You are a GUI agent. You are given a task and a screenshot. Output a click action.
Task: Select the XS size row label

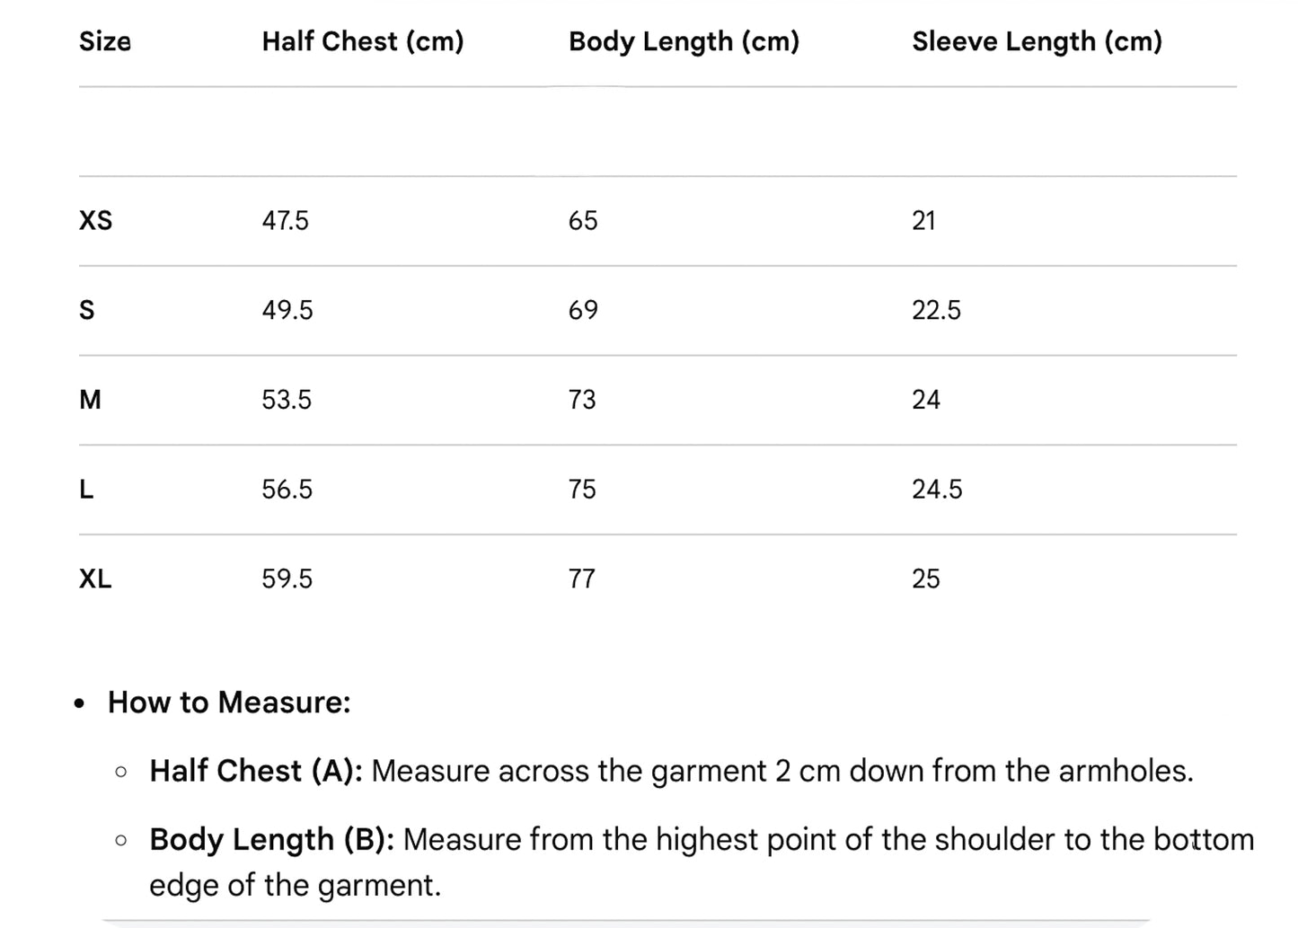click(x=96, y=220)
